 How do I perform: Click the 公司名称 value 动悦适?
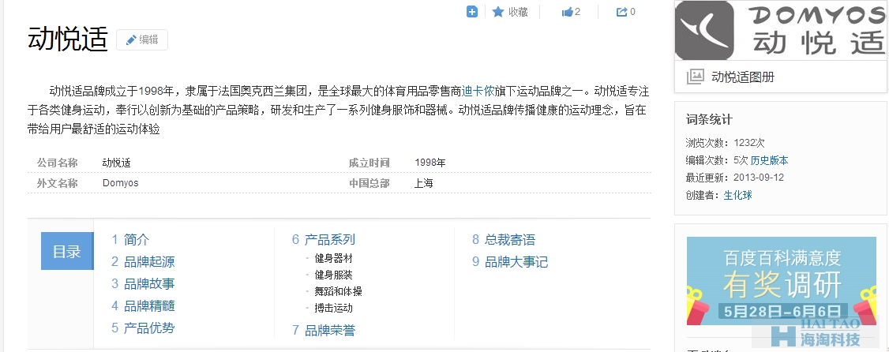[x=117, y=163]
